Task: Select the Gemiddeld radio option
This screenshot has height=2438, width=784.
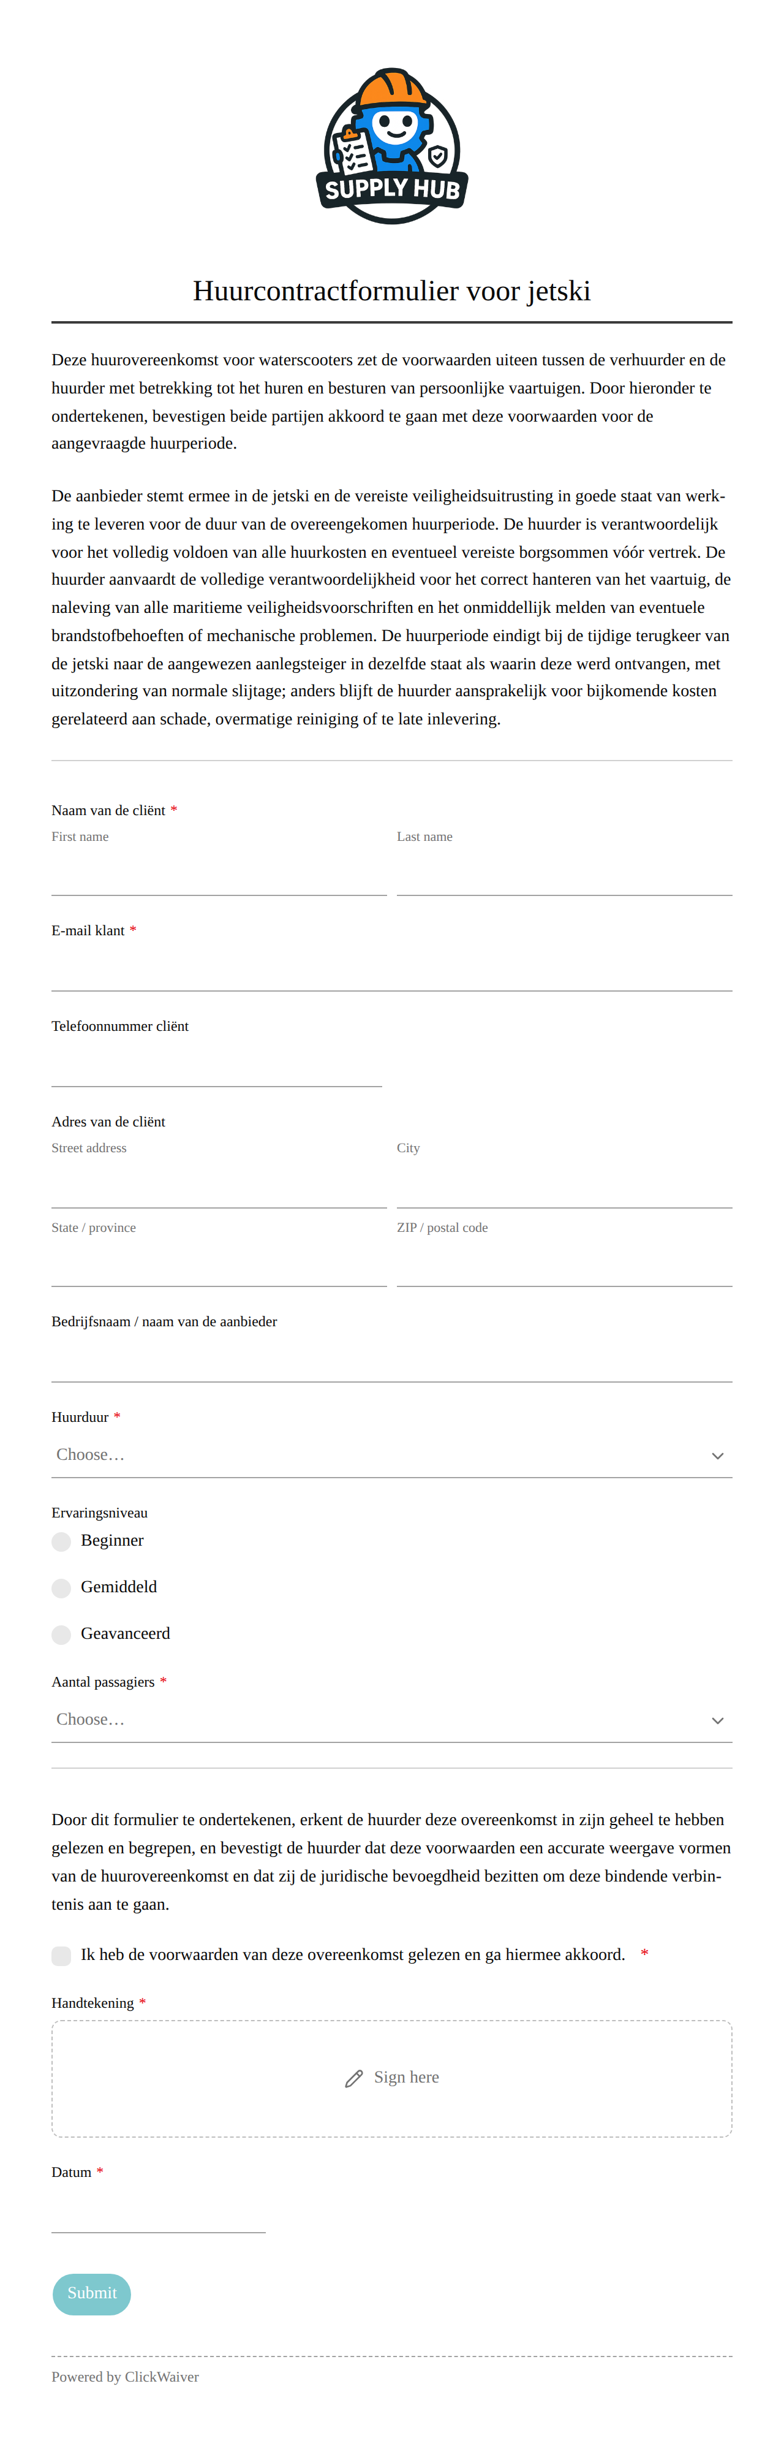Action: click(61, 1588)
